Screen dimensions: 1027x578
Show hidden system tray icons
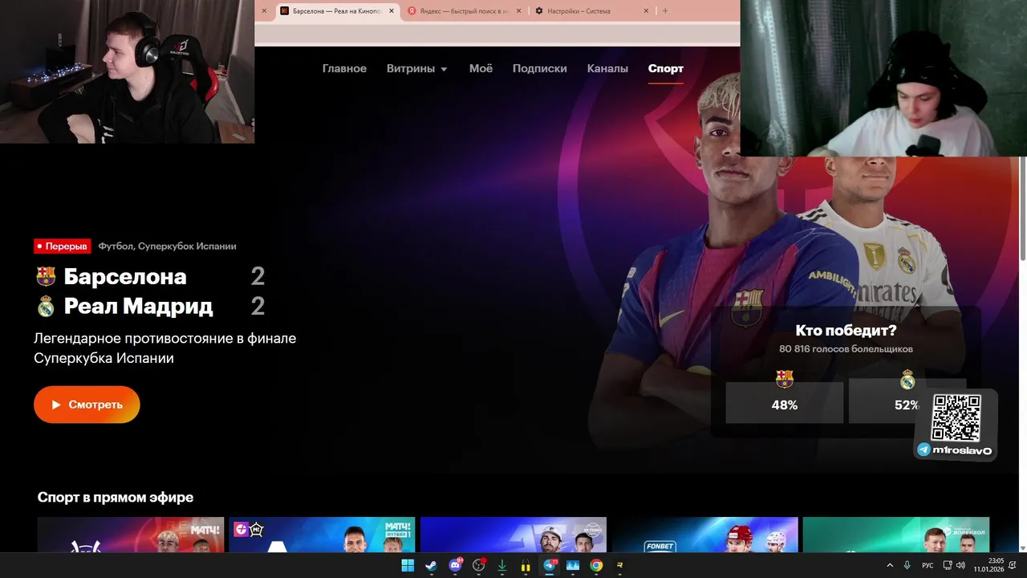click(889, 565)
